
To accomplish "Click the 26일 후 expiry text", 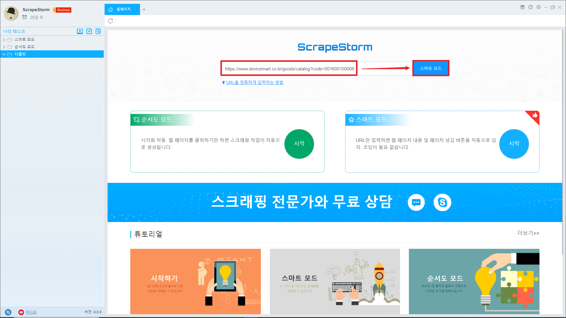I will tap(37, 17).
